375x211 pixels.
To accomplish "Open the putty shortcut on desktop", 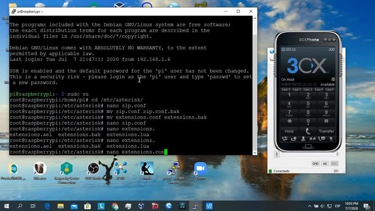I will 174,173.
